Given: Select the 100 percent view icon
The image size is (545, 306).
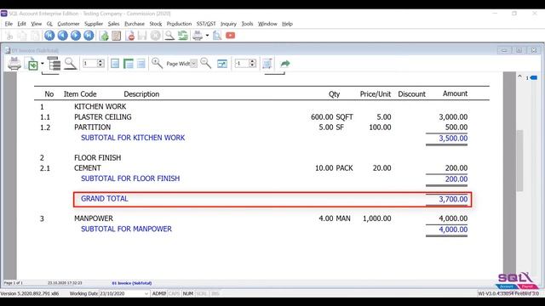Looking at the screenshot, I should (141, 64).
